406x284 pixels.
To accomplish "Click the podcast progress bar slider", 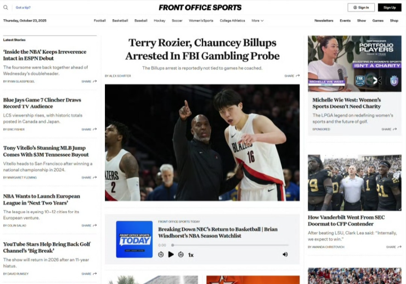I will coord(230,245).
